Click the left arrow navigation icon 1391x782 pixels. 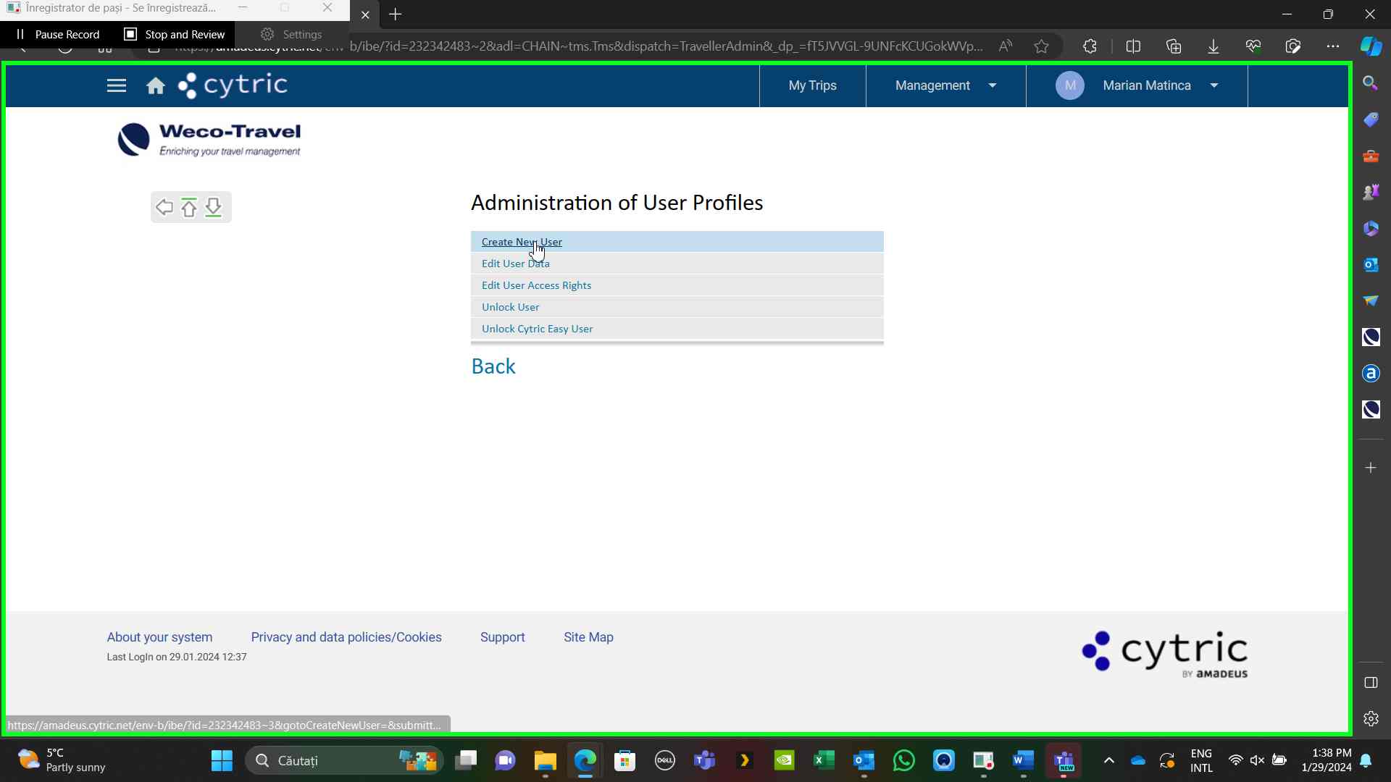point(164,208)
